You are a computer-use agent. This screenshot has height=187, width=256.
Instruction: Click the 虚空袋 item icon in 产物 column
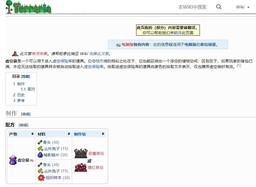pyautogui.click(x=13, y=160)
